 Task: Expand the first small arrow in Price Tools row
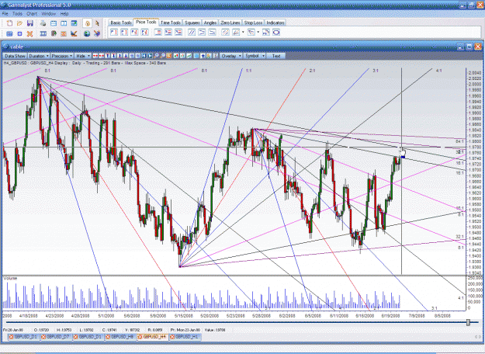[x=243, y=32]
